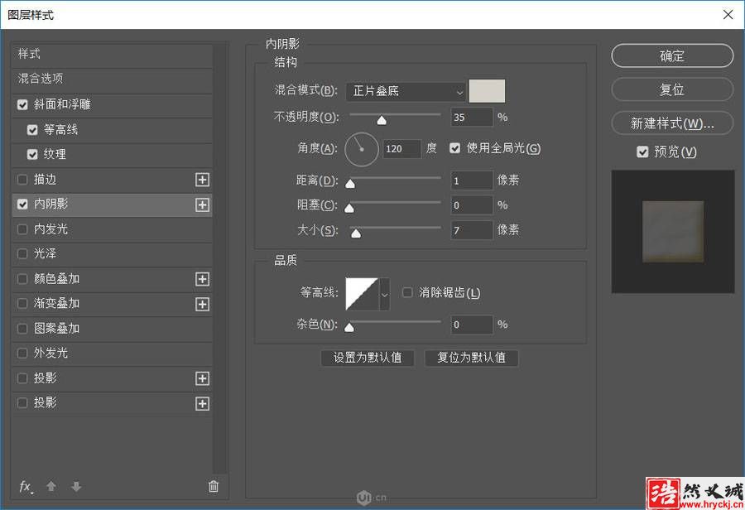Viewport: 745px width, 510px height.
Task: Click the styles list vertical scrollbar
Action: [x=219, y=259]
